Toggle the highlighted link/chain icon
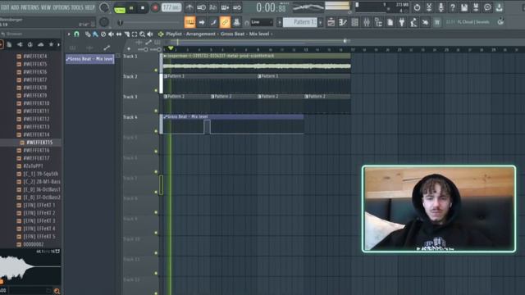The width and height of the screenshot is (525, 295). (x=225, y=22)
